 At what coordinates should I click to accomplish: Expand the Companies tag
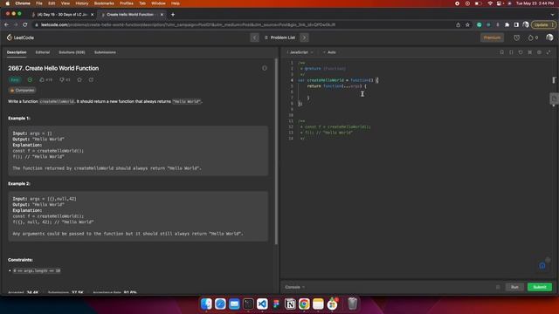pos(22,91)
